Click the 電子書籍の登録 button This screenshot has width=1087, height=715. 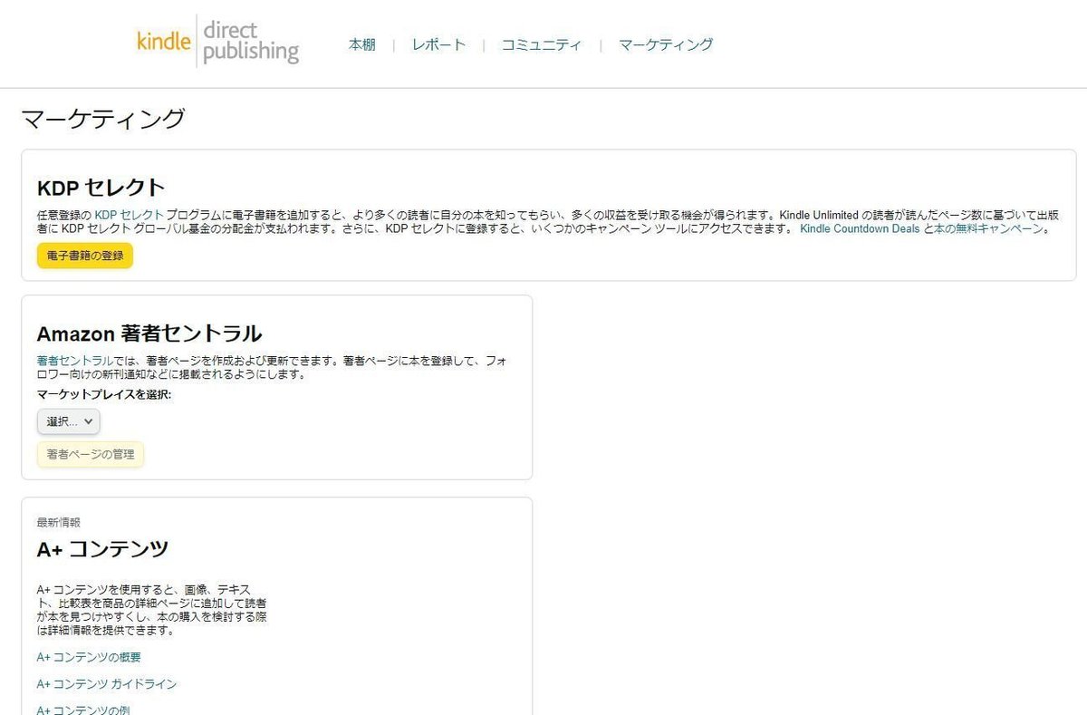click(x=85, y=256)
